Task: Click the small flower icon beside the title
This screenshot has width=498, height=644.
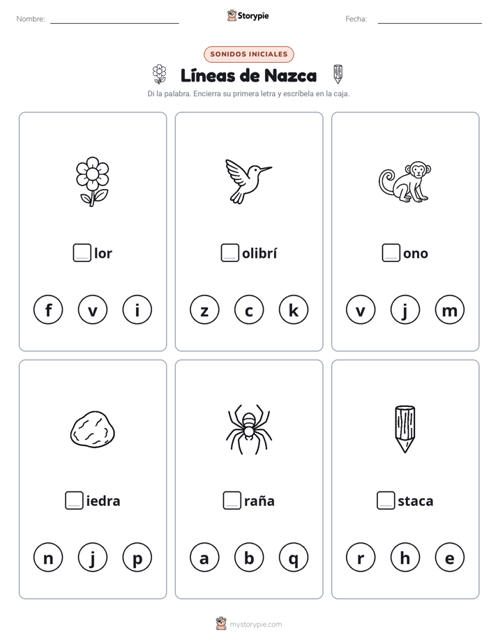Action: pos(159,75)
